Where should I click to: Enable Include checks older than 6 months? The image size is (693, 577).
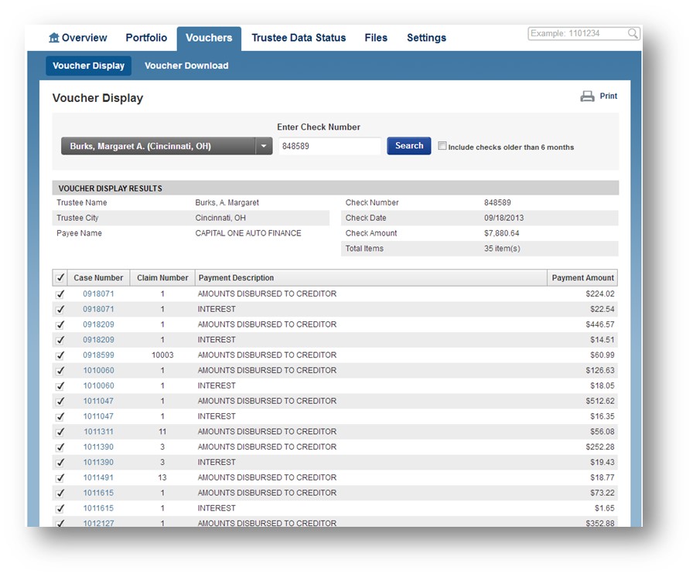pos(442,146)
